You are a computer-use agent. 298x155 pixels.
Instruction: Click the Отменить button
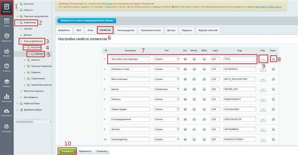click(102, 151)
